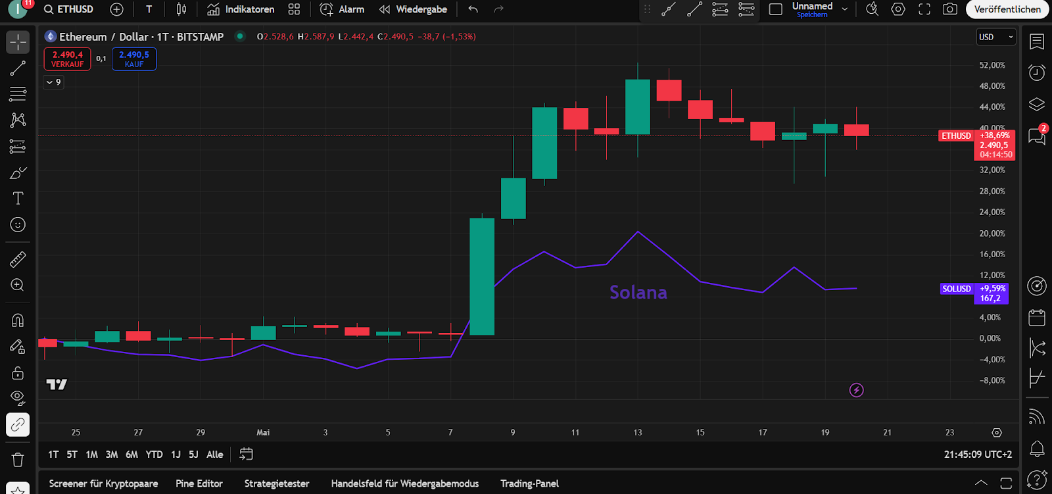Expand the collapsed indicators legend 9
This screenshot has height=494, width=1052.
pos(53,82)
